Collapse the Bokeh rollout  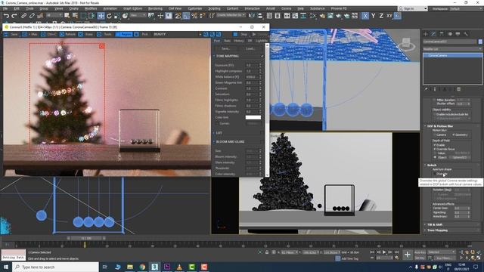tap(432, 165)
